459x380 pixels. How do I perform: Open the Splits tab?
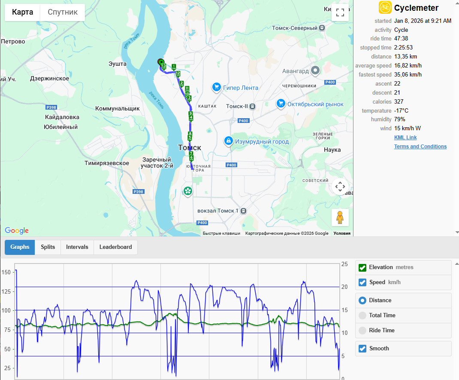pyautogui.click(x=48, y=247)
